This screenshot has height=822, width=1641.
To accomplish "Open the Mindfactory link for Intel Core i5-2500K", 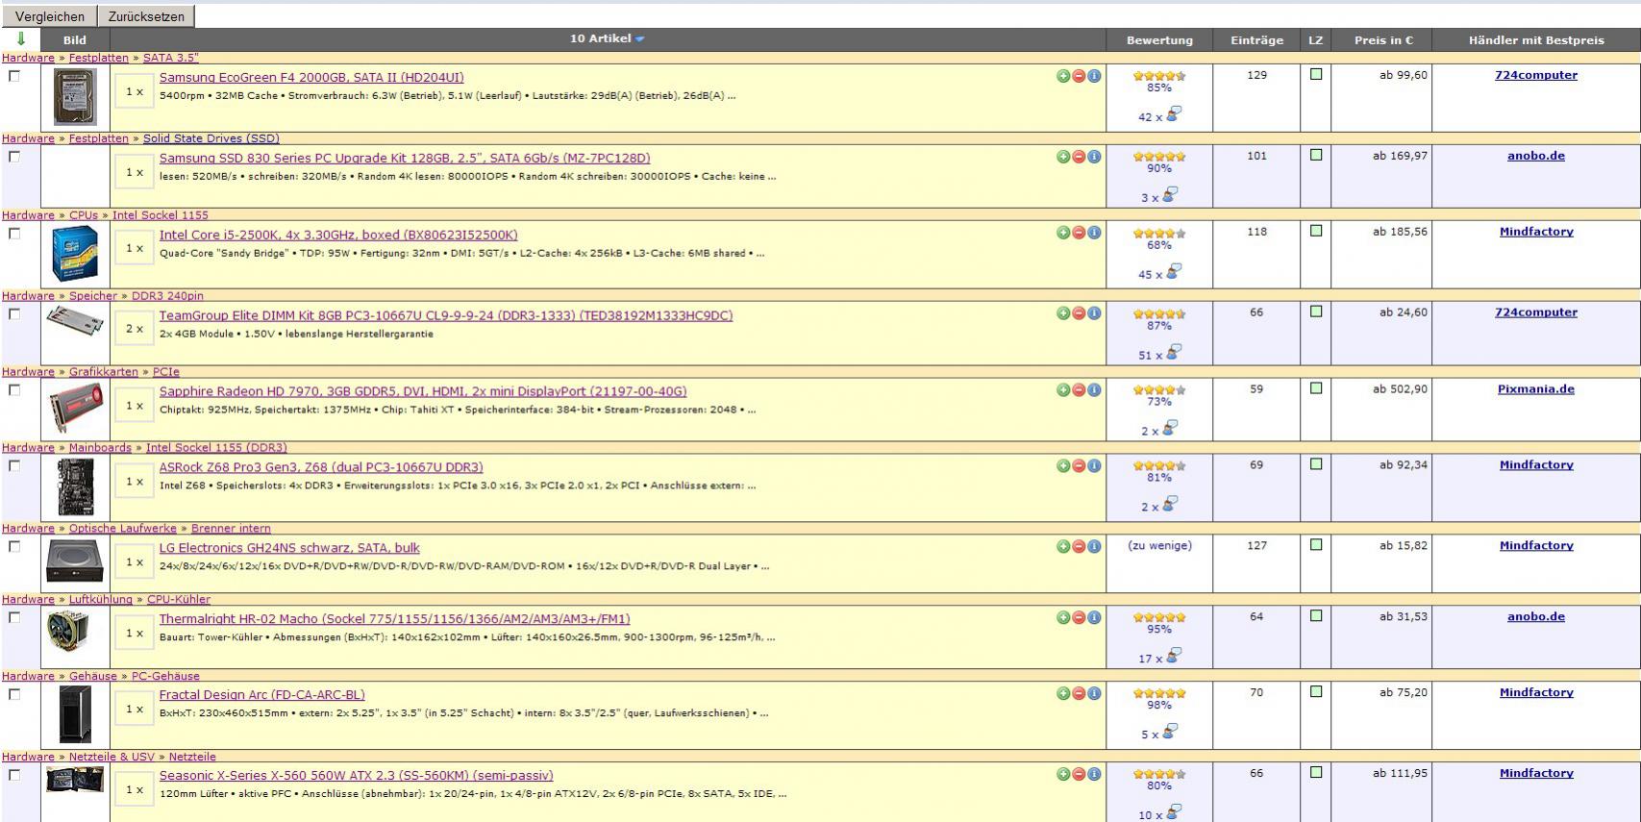I will pyautogui.click(x=1536, y=232).
